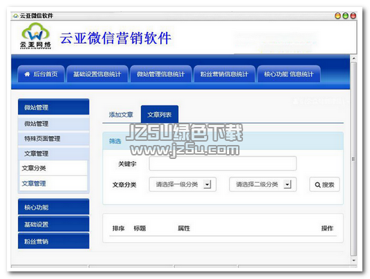370x279 pixels.
Task: Click the scrollbar down arrow
Action: [x=353, y=260]
